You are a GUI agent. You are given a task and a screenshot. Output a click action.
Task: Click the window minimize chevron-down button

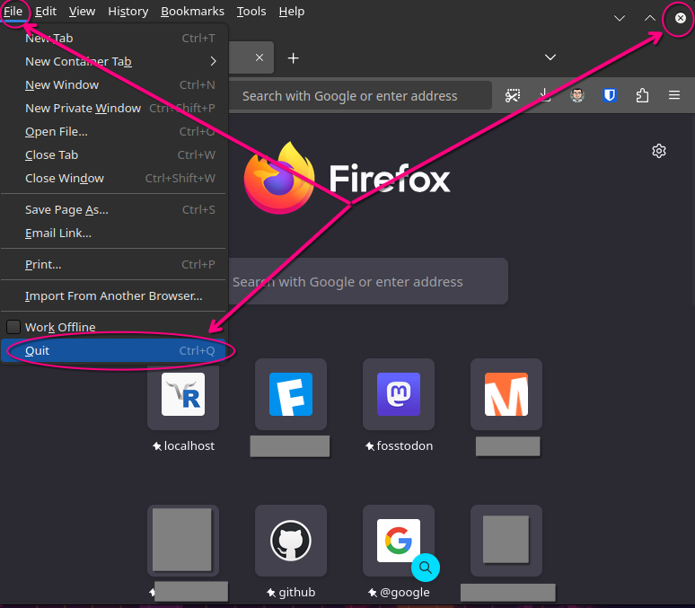tap(620, 18)
